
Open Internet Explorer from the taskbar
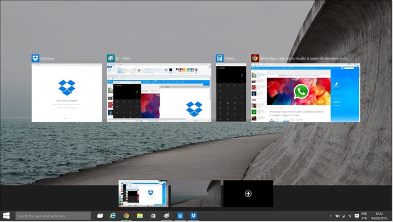coord(113,216)
